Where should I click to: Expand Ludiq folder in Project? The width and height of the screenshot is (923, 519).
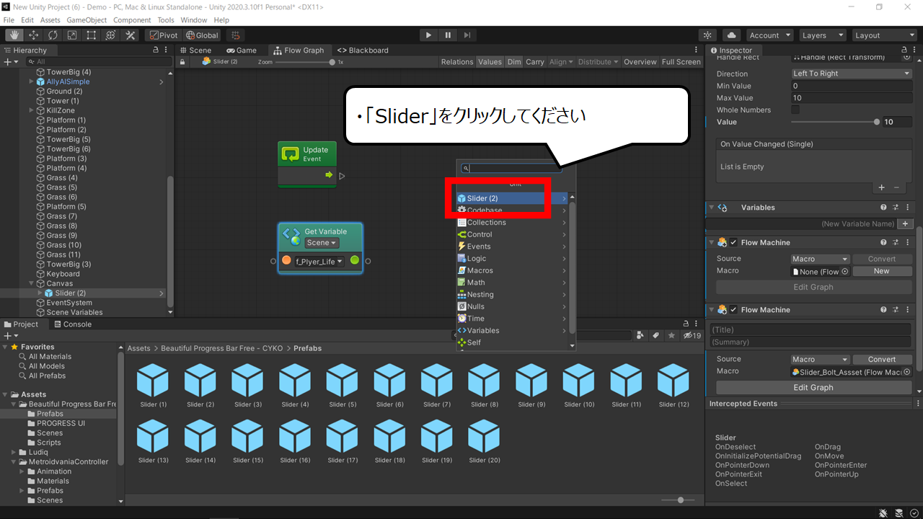coord(14,453)
